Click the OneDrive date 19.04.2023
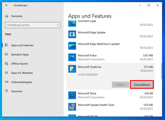Screen dimensions: 165x120 coord(146,71)
